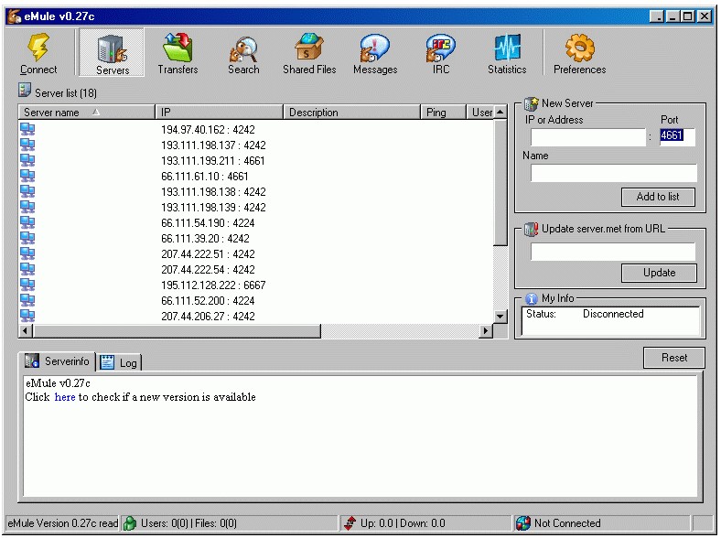Click the Update server.met group icon

531,229
